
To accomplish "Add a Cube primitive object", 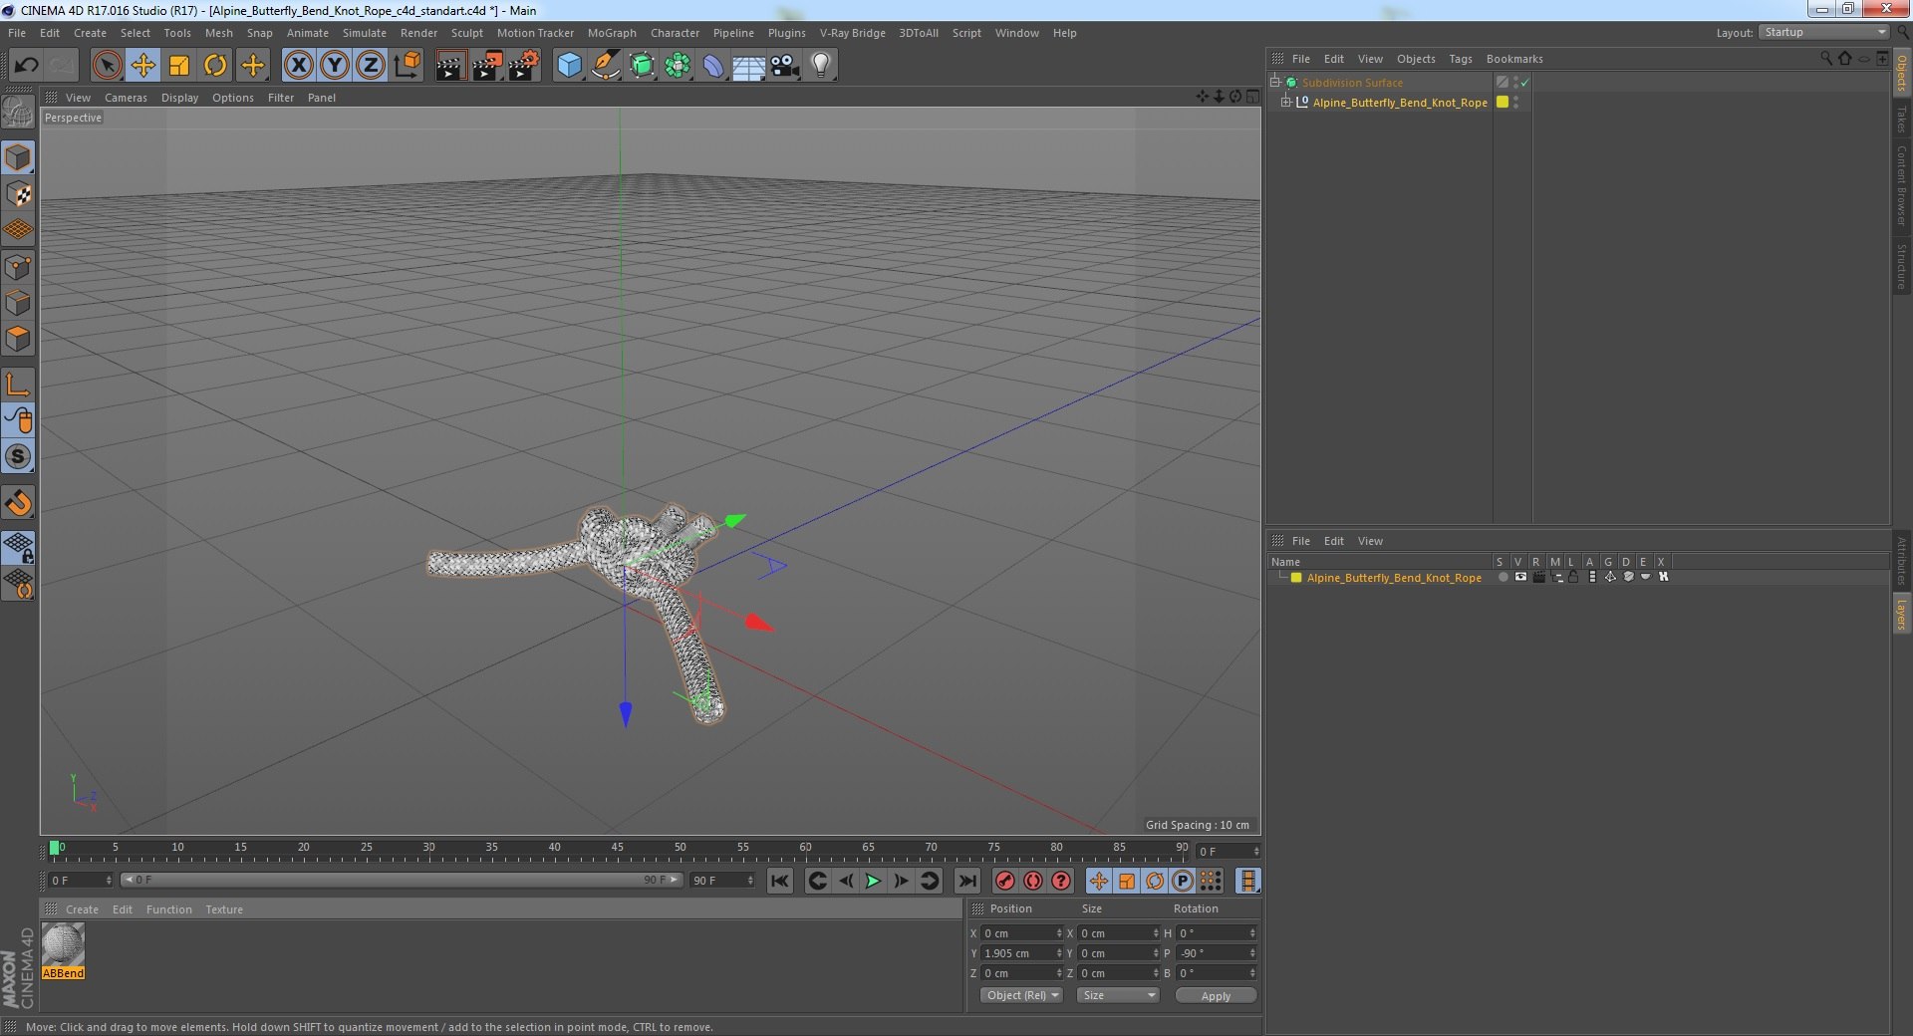I will click(x=569, y=66).
